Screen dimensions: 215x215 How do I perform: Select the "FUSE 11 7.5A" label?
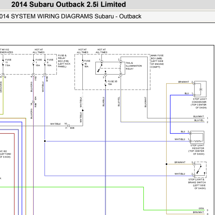(x=8, y=63)
